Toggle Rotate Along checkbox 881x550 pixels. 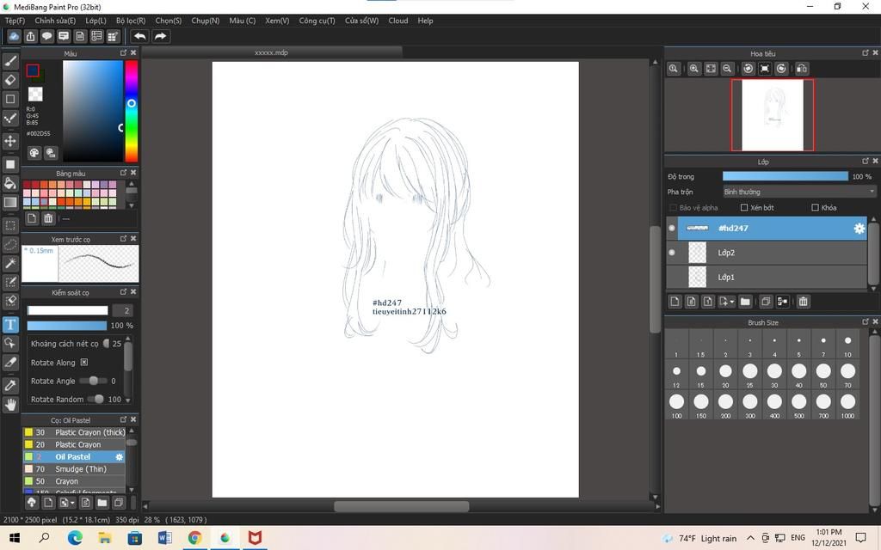click(x=83, y=362)
